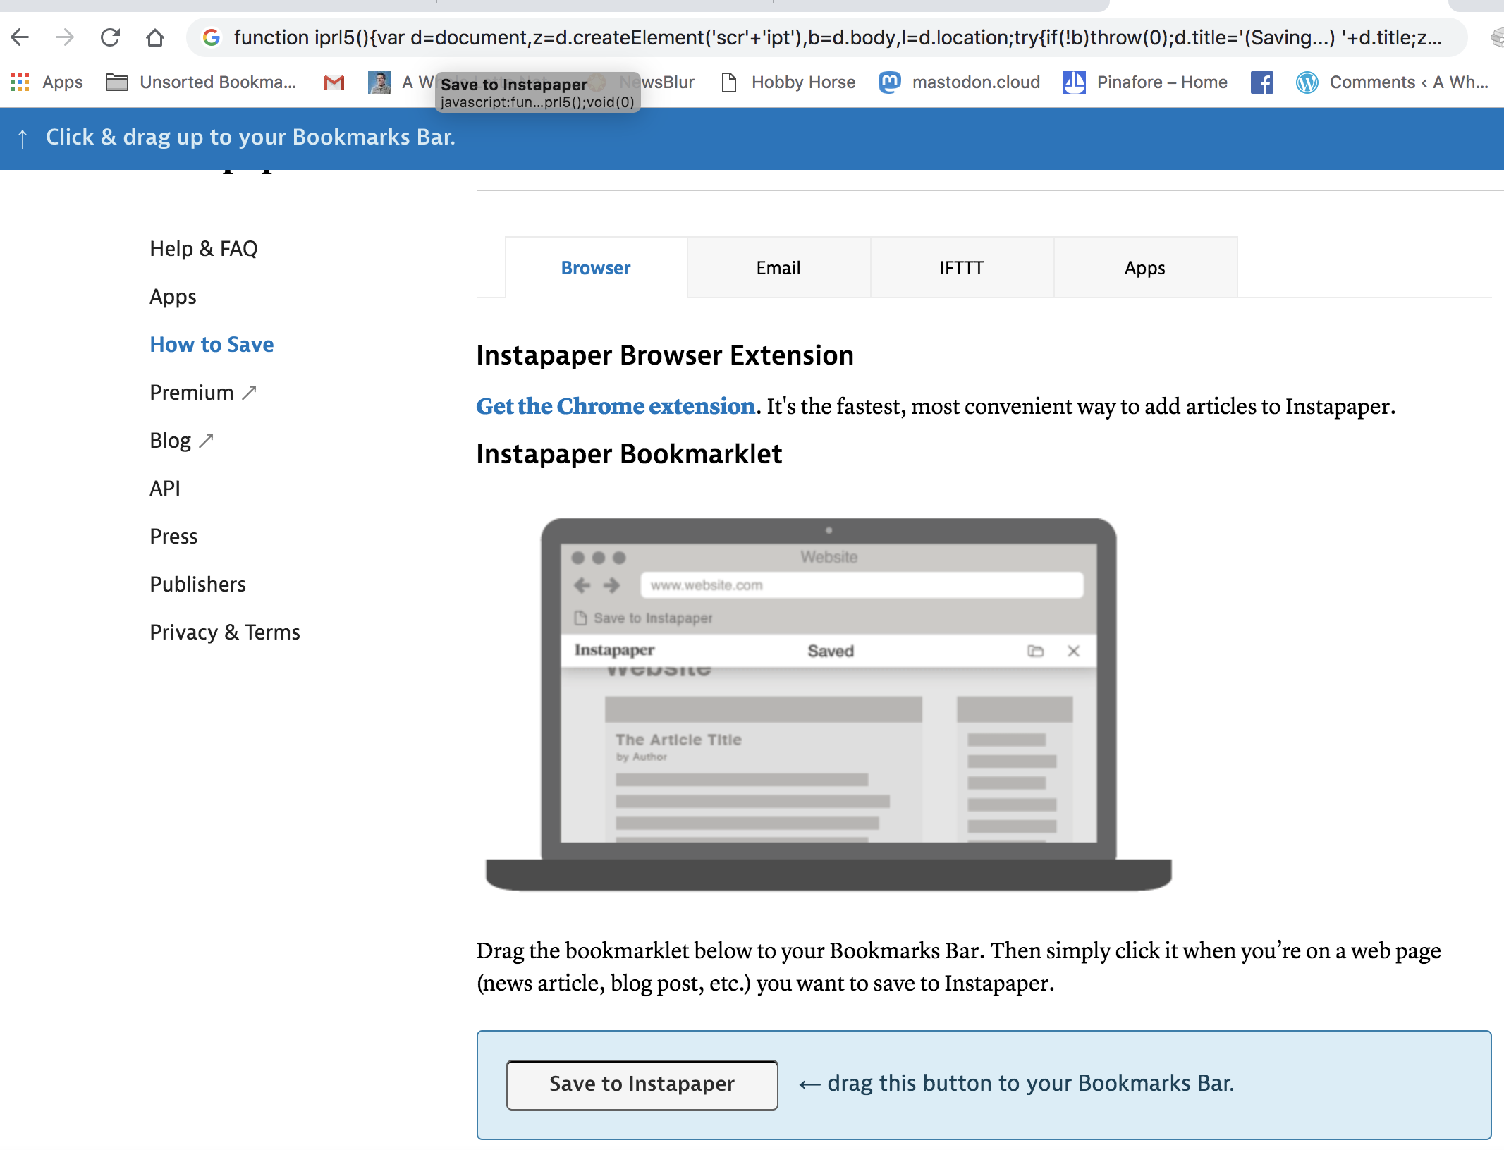The height and width of the screenshot is (1150, 1504).
Task: Switch to the IFTTT tab
Action: click(962, 267)
